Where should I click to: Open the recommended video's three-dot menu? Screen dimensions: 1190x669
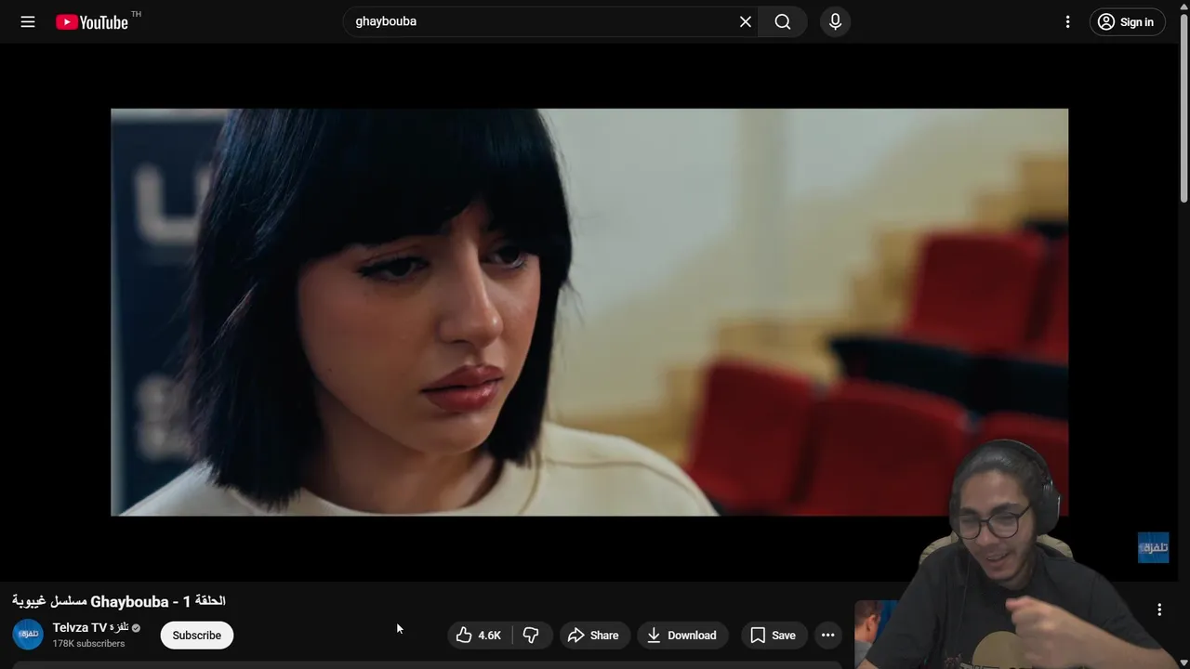coord(1159,610)
